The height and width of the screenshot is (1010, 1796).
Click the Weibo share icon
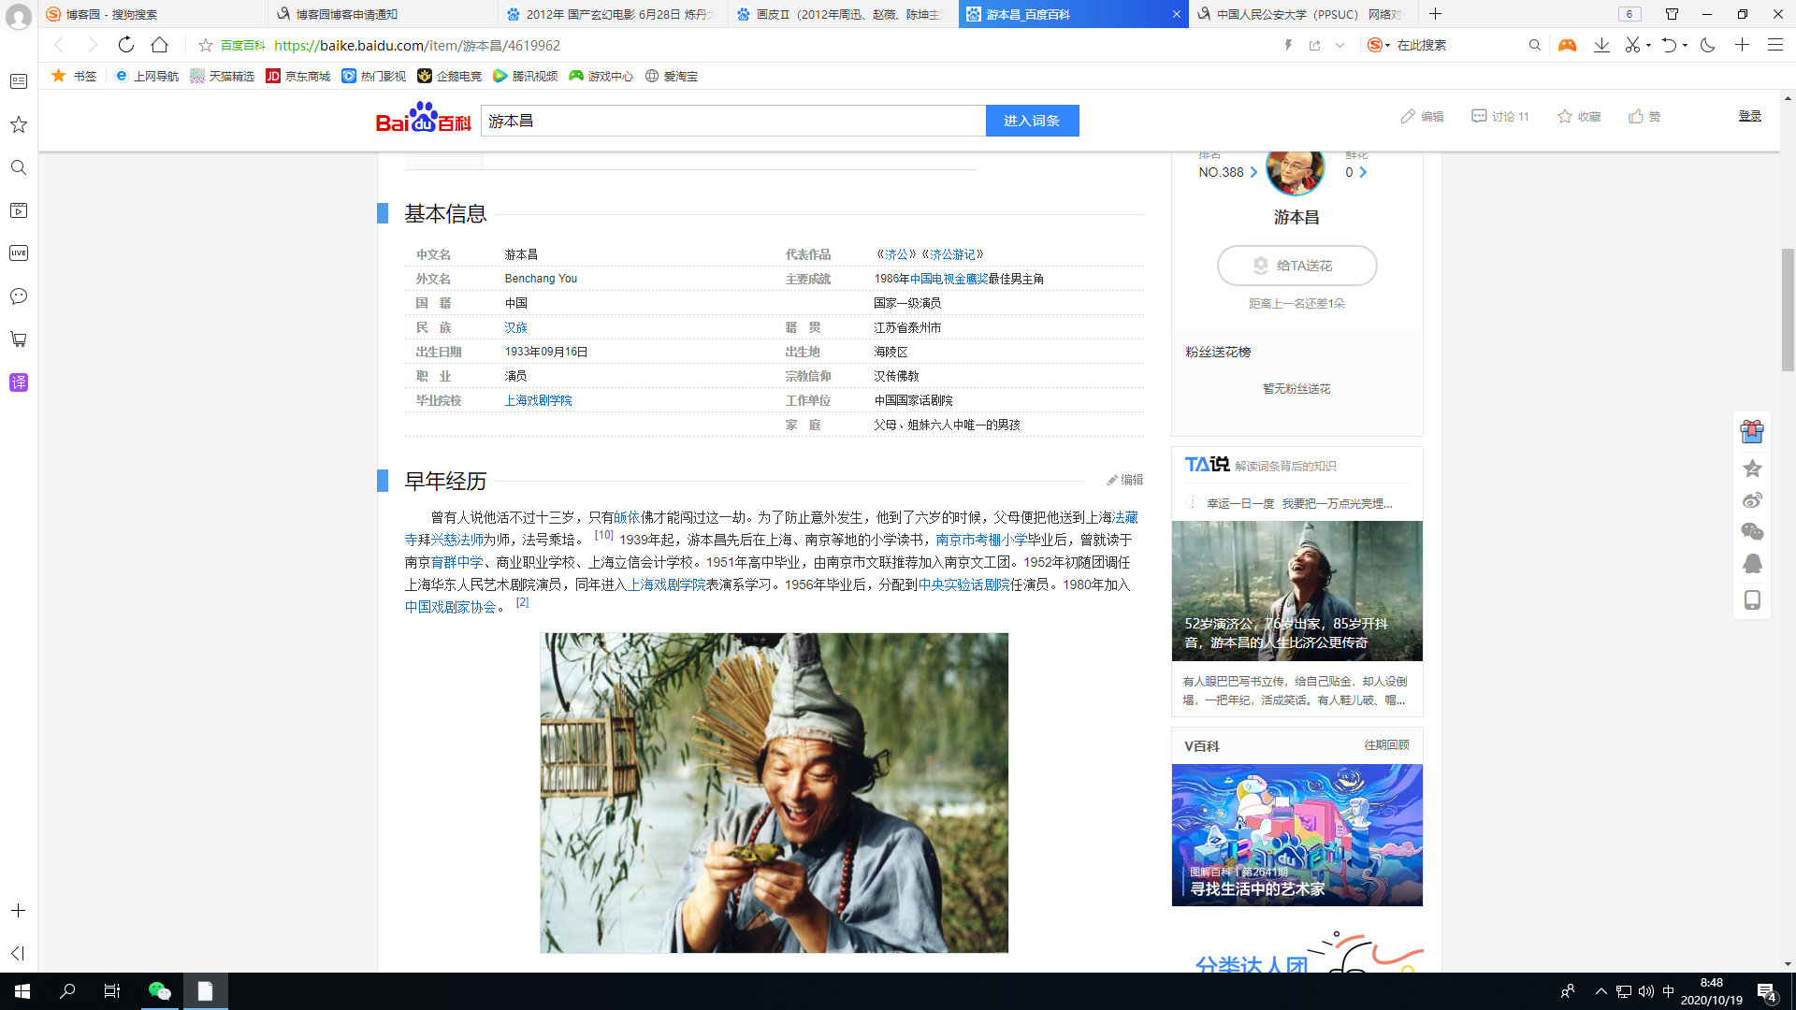1752,500
